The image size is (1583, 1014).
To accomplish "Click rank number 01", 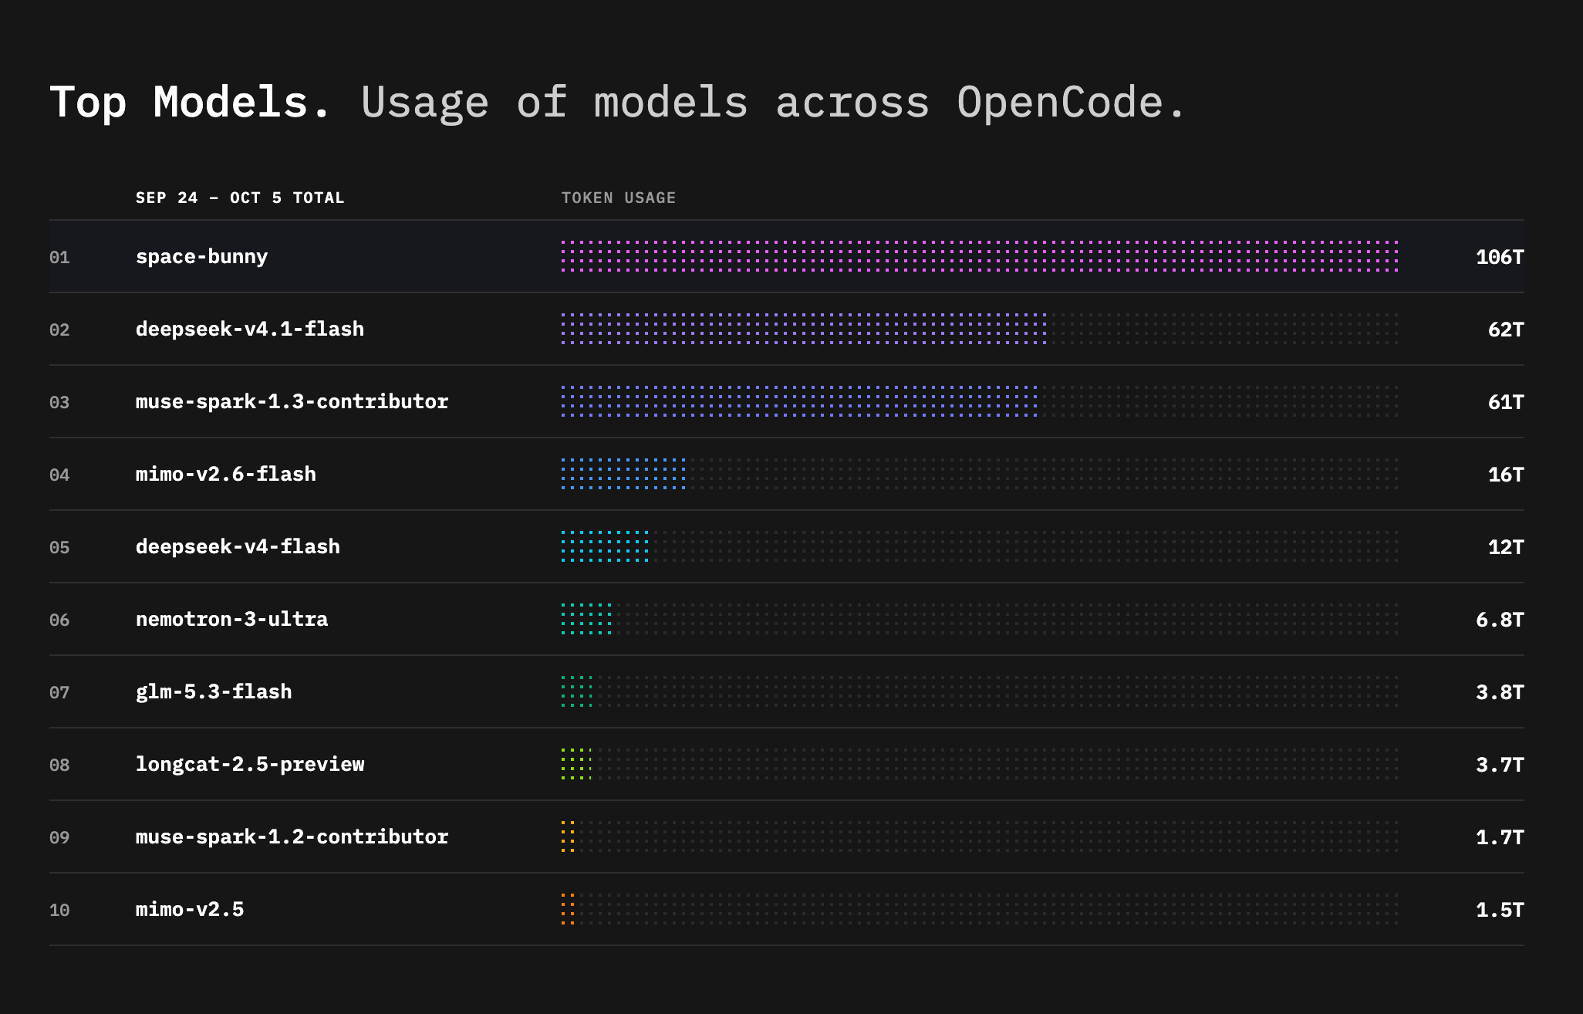I will pos(59,257).
